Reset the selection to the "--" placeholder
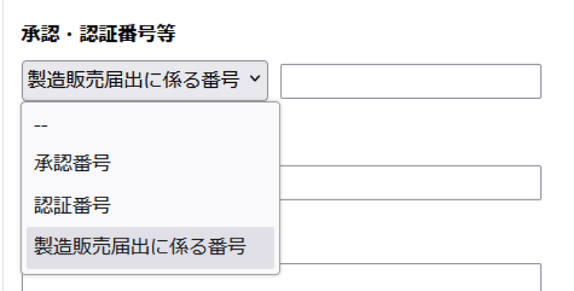This screenshot has height=291, width=574. click(41, 124)
